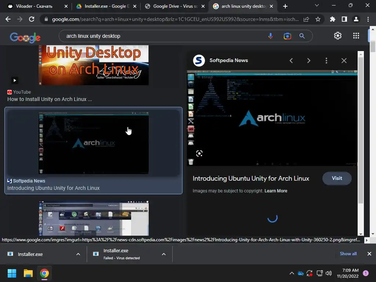The width and height of the screenshot is (376, 282).
Task: Click the Visit button
Action: [x=337, y=178]
